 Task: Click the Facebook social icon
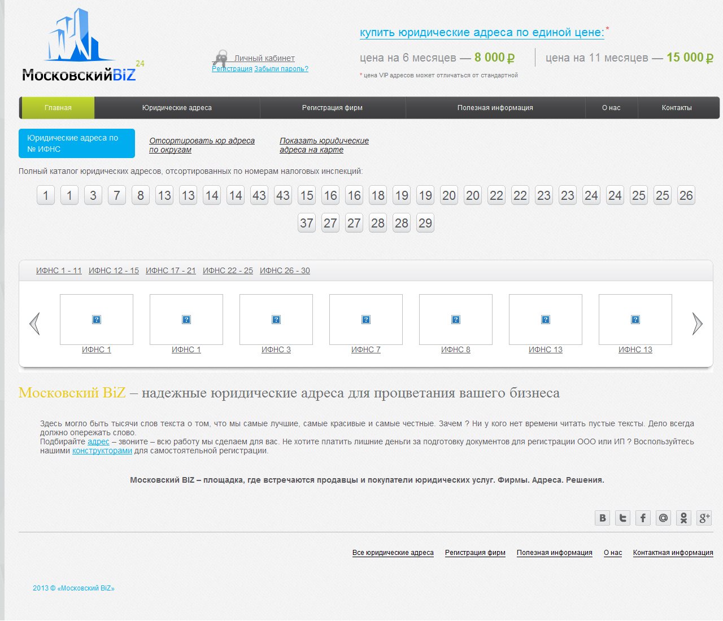(643, 518)
